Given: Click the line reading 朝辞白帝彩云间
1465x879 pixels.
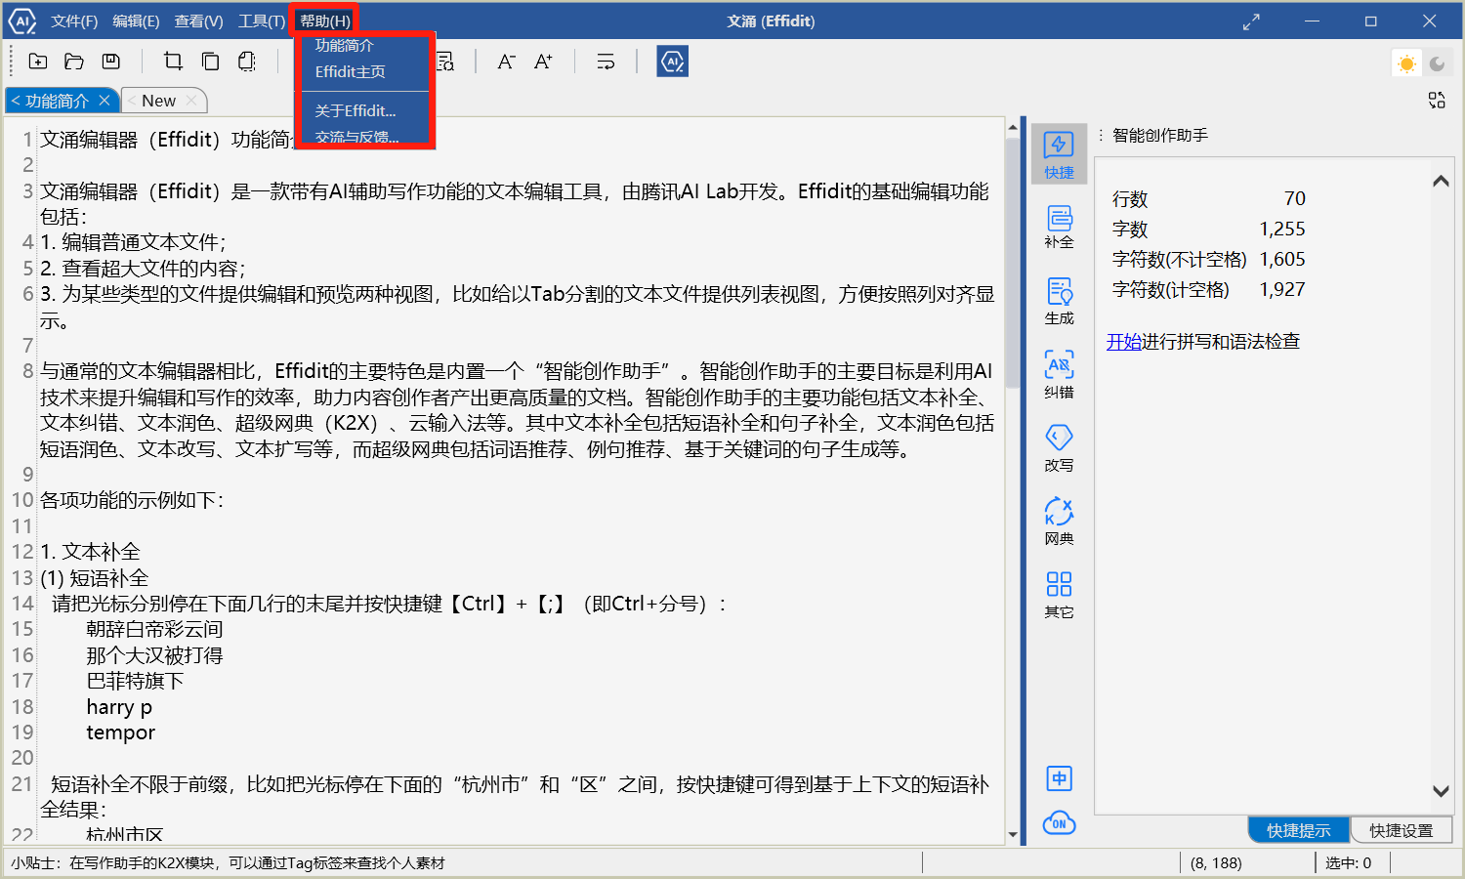Looking at the screenshot, I should 154,629.
